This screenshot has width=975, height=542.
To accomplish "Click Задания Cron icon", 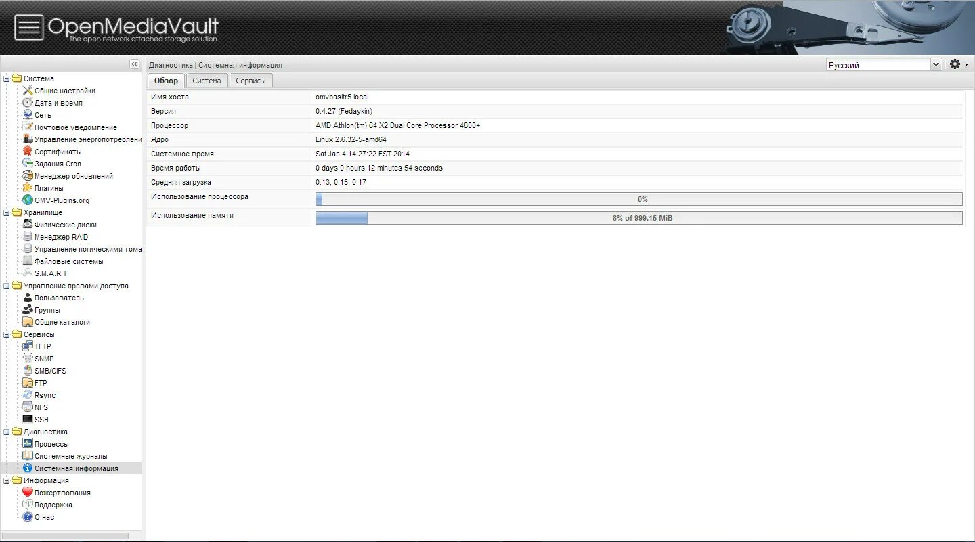I will (28, 164).
